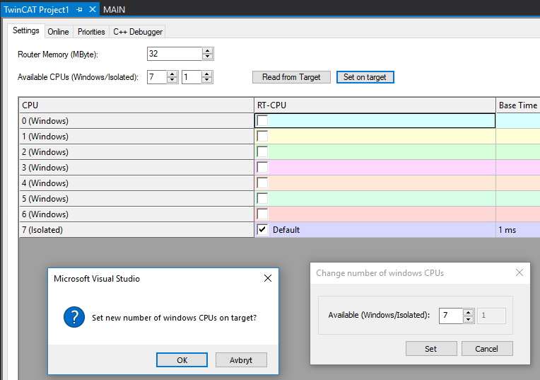
Task: Click Set button in Change dialog
Action: pyautogui.click(x=431, y=349)
